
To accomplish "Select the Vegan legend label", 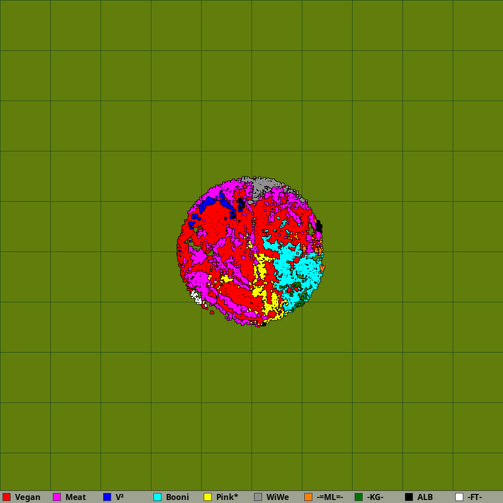I will point(28,497).
